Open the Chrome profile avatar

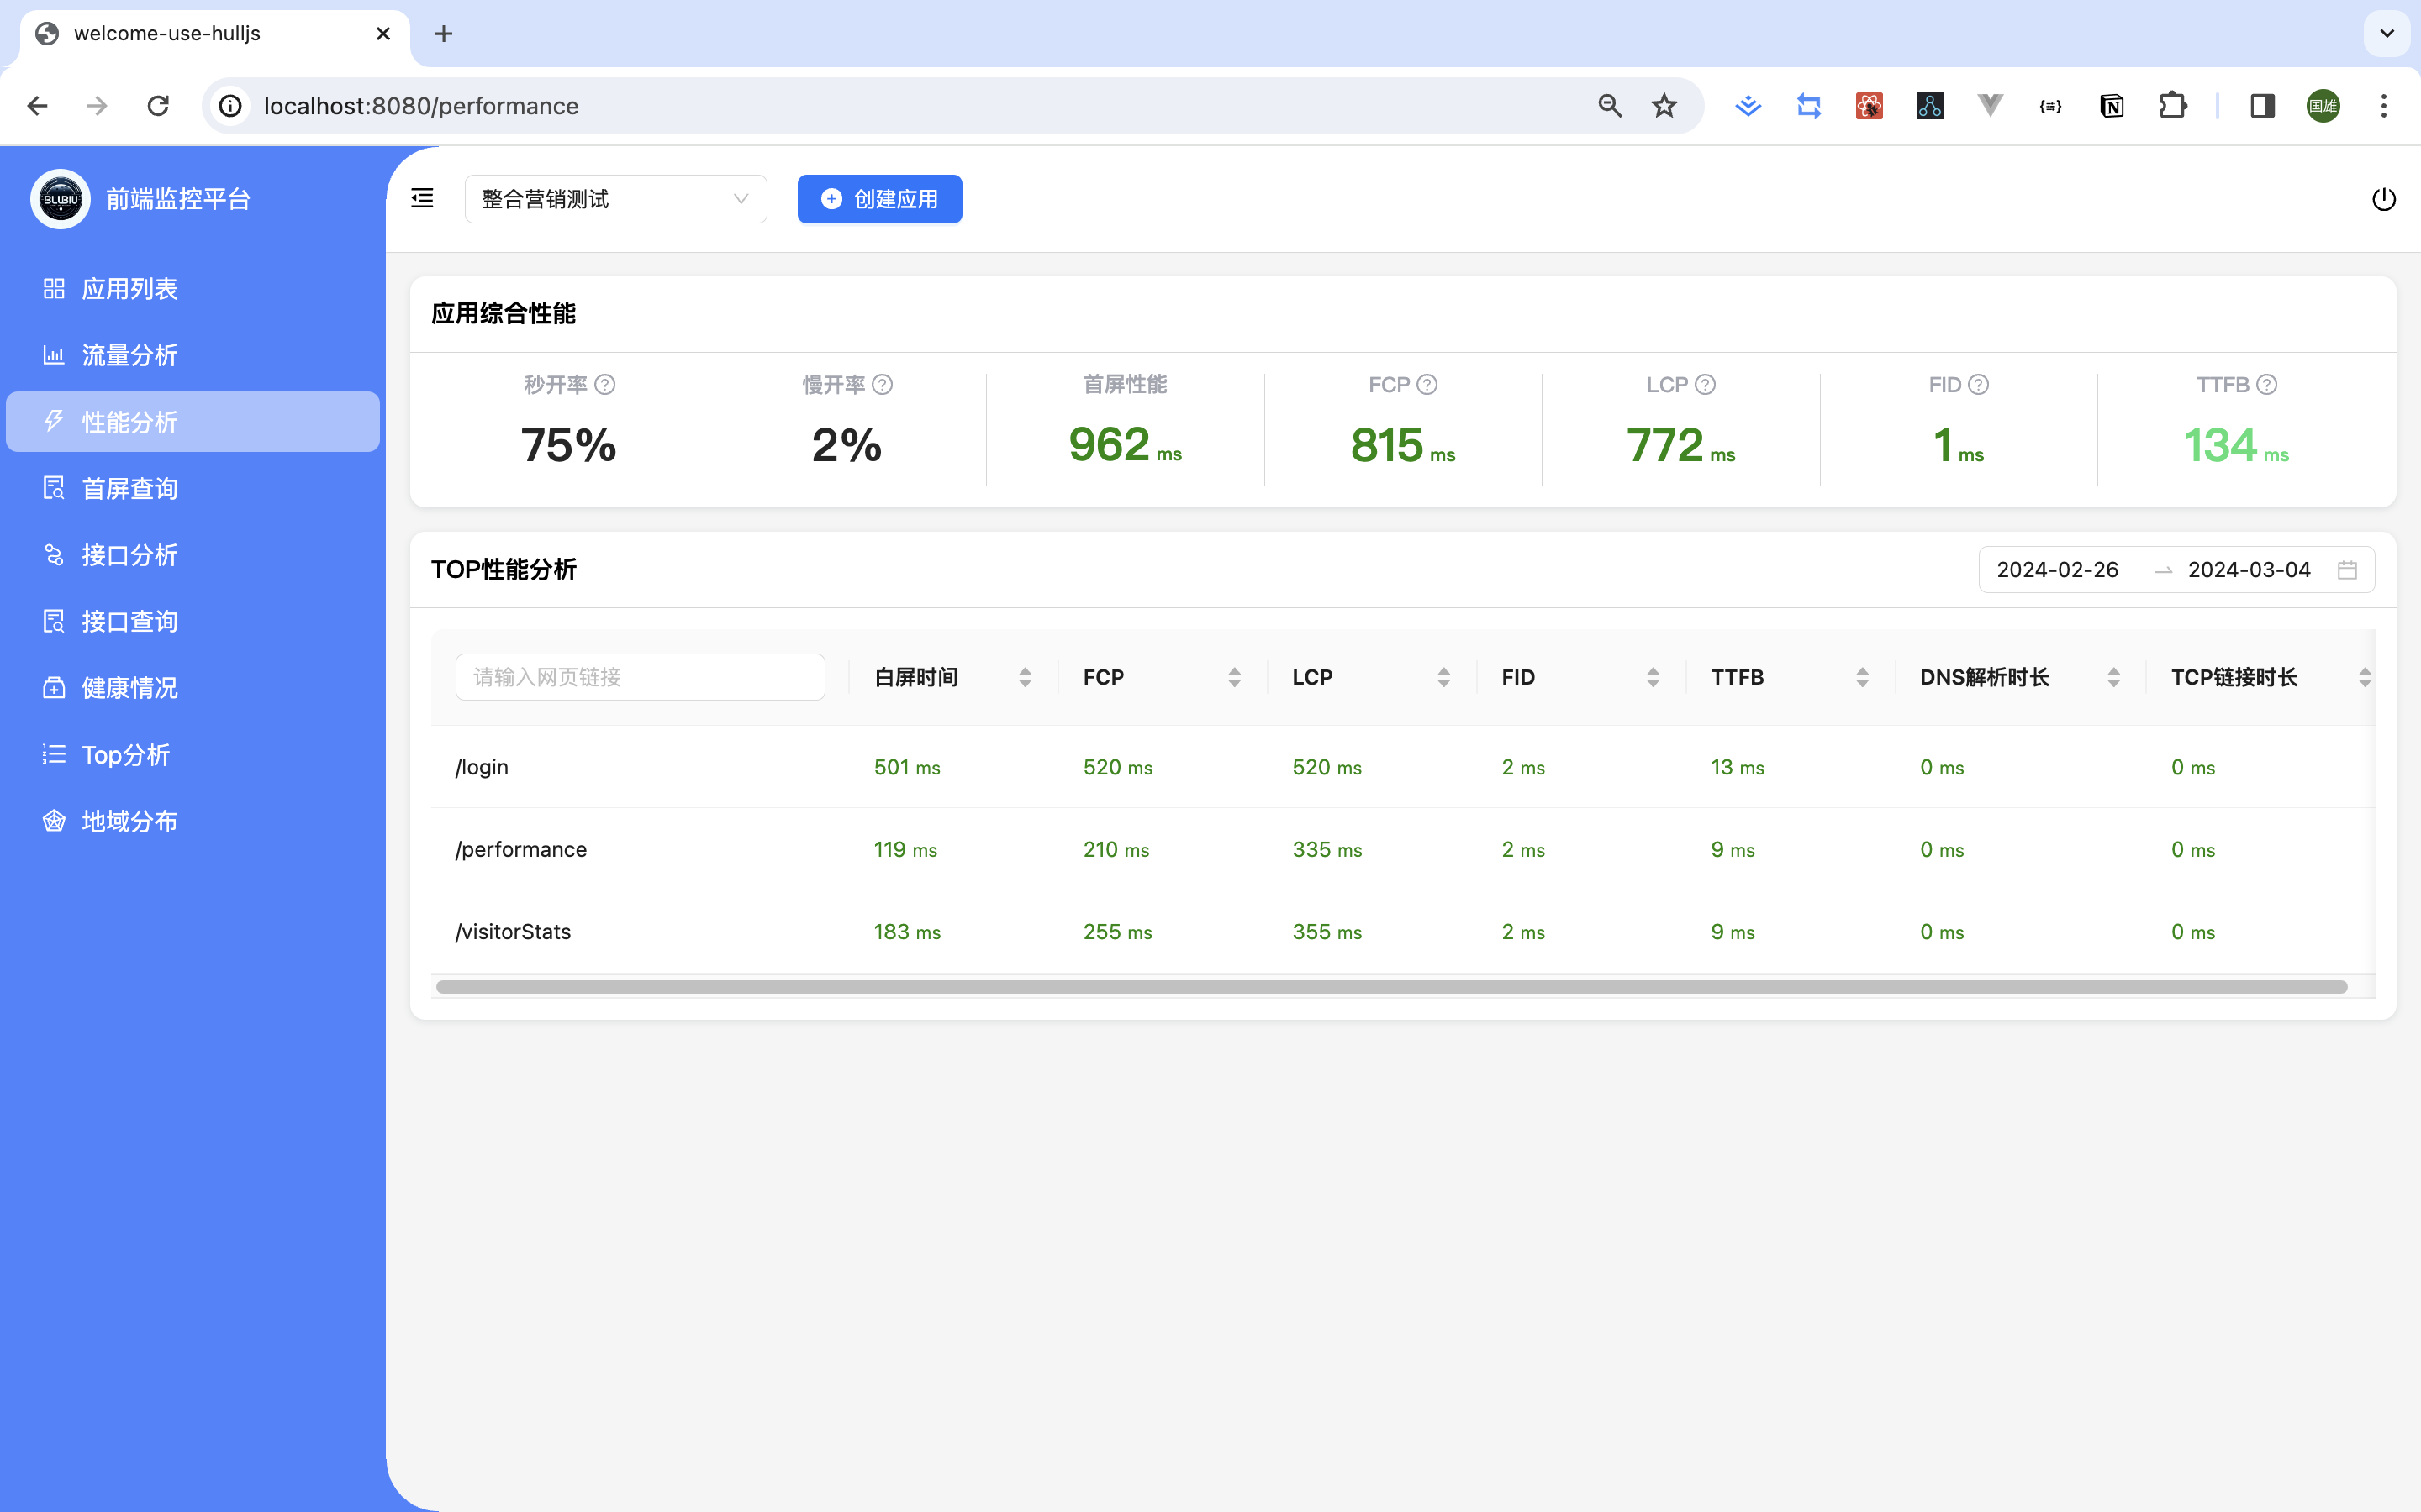pos(2323,105)
